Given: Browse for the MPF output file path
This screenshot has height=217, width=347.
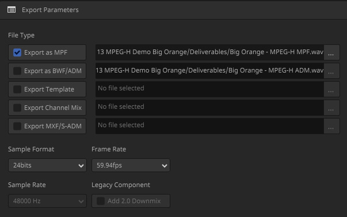Looking at the screenshot, I should (331, 52).
